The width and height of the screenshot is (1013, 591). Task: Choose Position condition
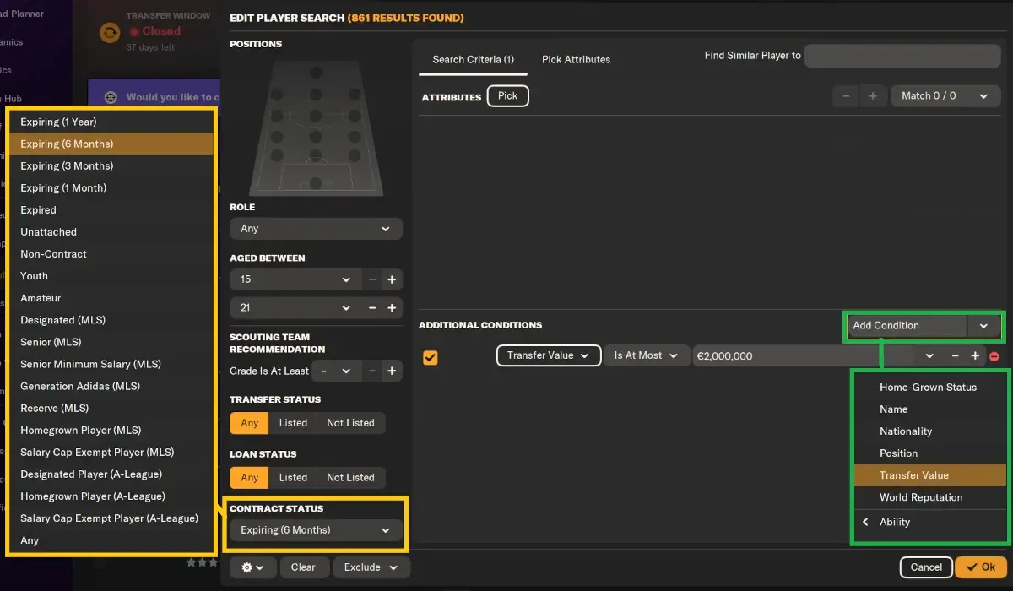pos(929,453)
